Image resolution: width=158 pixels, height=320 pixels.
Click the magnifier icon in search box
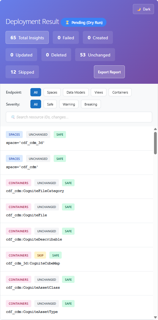click(x=13, y=117)
